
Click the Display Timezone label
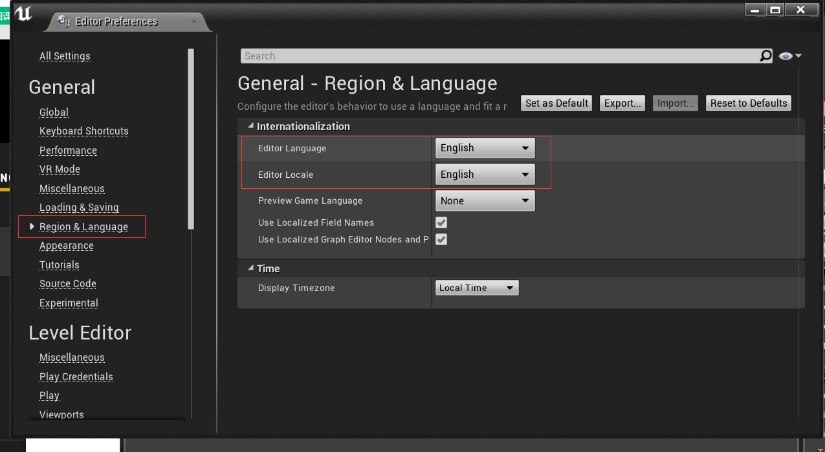point(296,288)
